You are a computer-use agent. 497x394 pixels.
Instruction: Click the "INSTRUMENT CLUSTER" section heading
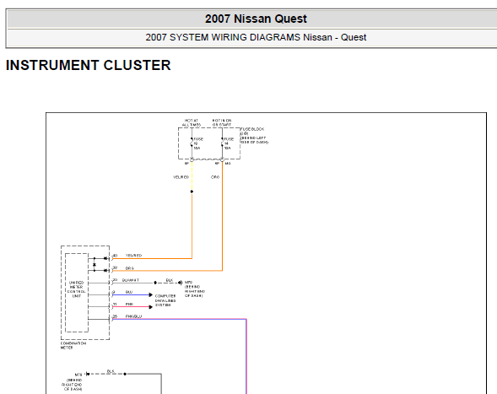click(x=88, y=65)
